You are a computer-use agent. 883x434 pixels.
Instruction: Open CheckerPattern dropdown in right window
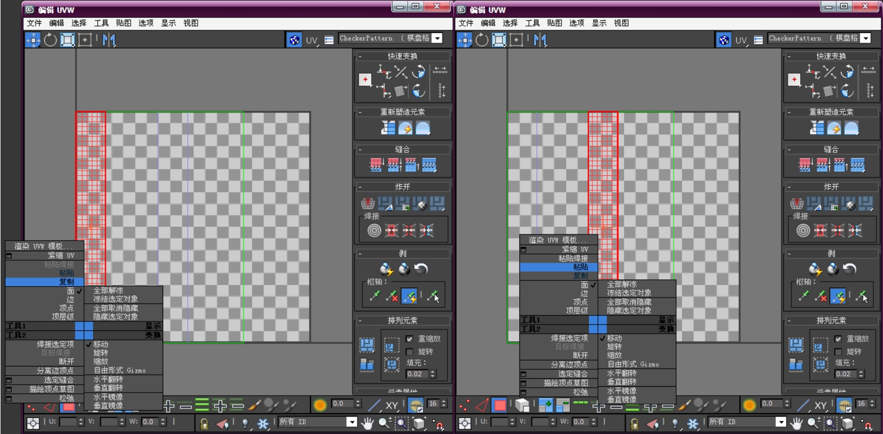[x=865, y=38]
